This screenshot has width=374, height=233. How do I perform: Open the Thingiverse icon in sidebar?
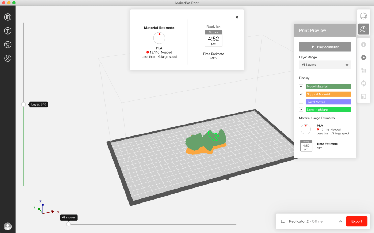[x=8, y=31]
